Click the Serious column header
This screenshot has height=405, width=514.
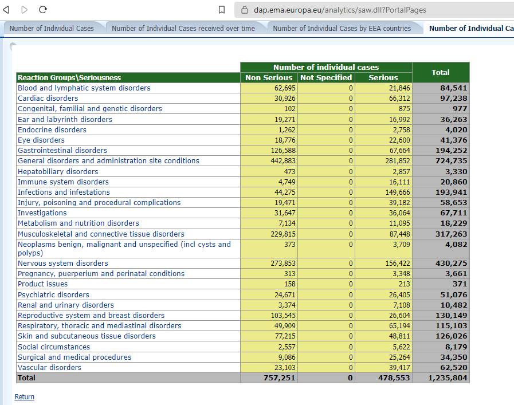[383, 78]
